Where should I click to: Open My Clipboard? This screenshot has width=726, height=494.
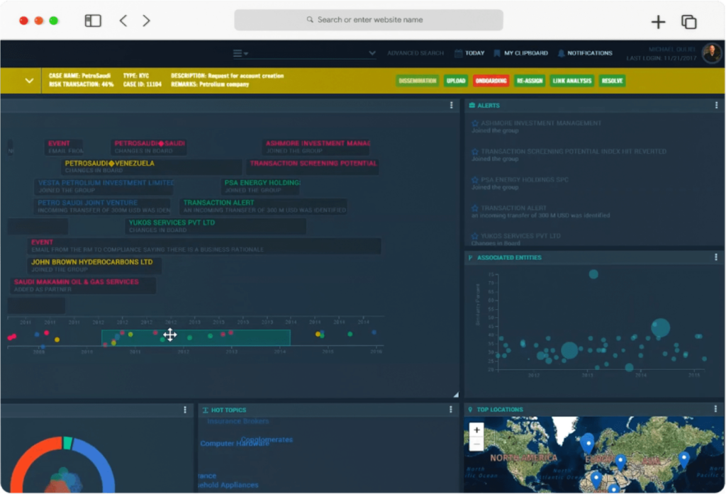tap(521, 53)
